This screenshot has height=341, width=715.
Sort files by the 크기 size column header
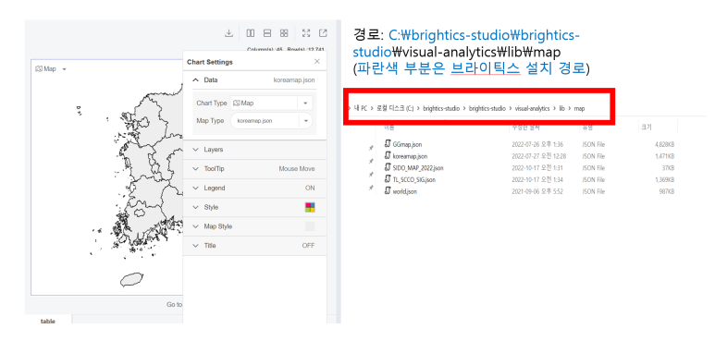647,128
